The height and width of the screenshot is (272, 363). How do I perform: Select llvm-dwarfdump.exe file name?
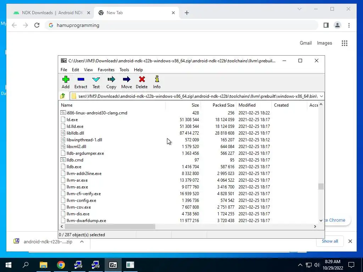pyautogui.click(x=86, y=221)
